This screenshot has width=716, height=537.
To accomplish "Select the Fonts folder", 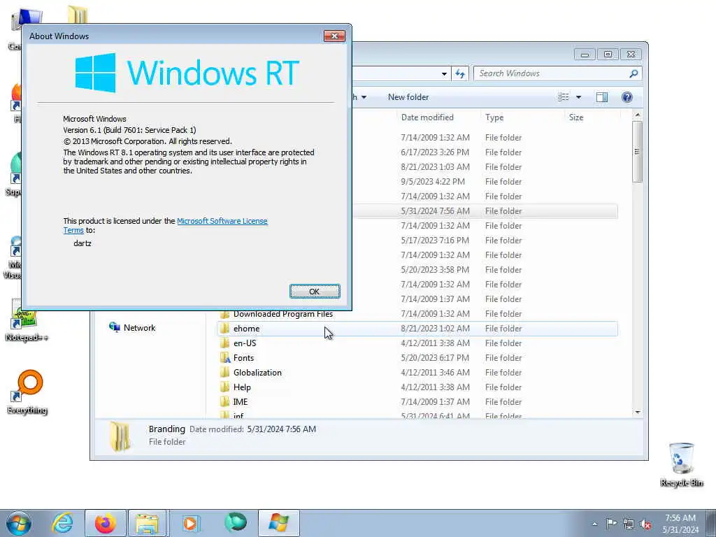I will (x=417, y=357).
